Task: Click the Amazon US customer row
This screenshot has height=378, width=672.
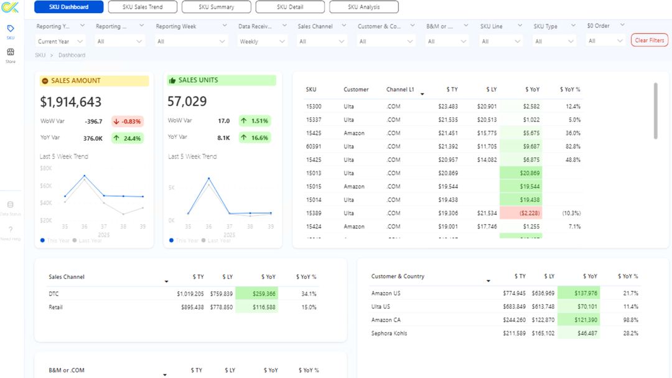Action: coord(505,293)
